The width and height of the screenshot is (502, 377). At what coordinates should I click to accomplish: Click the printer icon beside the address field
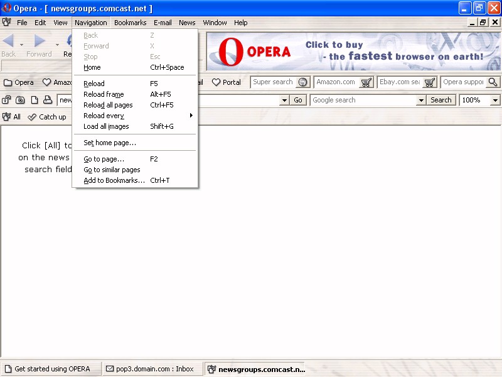[x=47, y=100]
